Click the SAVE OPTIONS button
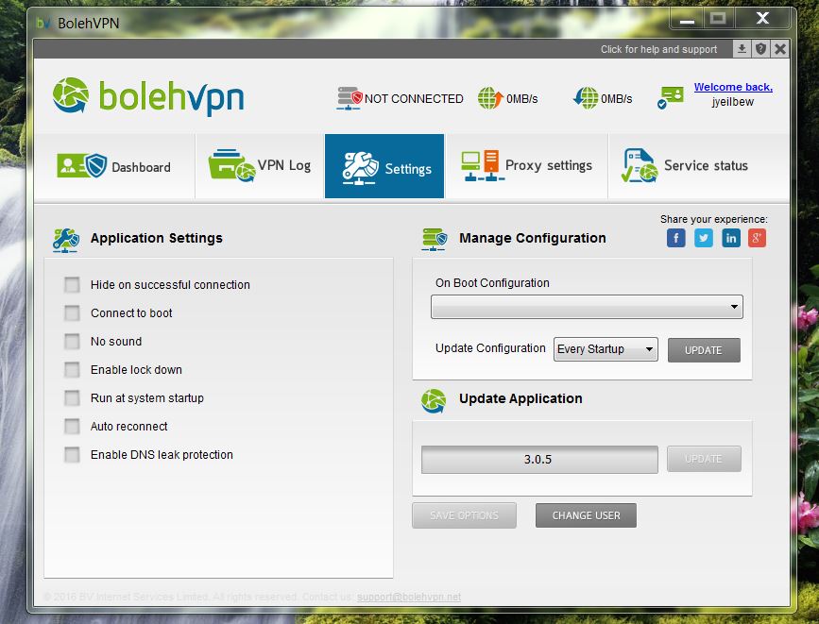Viewport: 819px width, 624px height. (x=464, y=515)
